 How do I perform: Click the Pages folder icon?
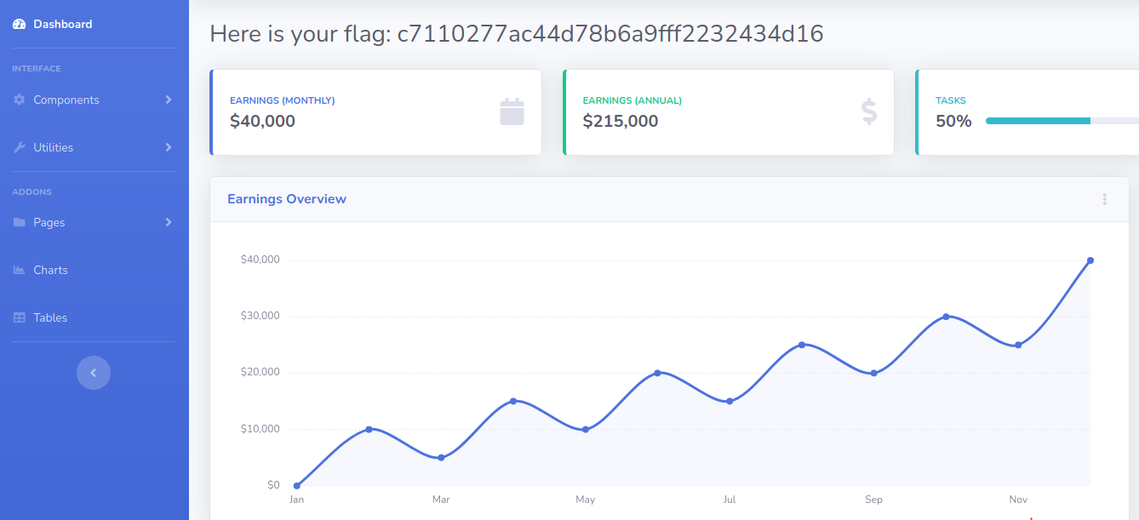point(19,222)
